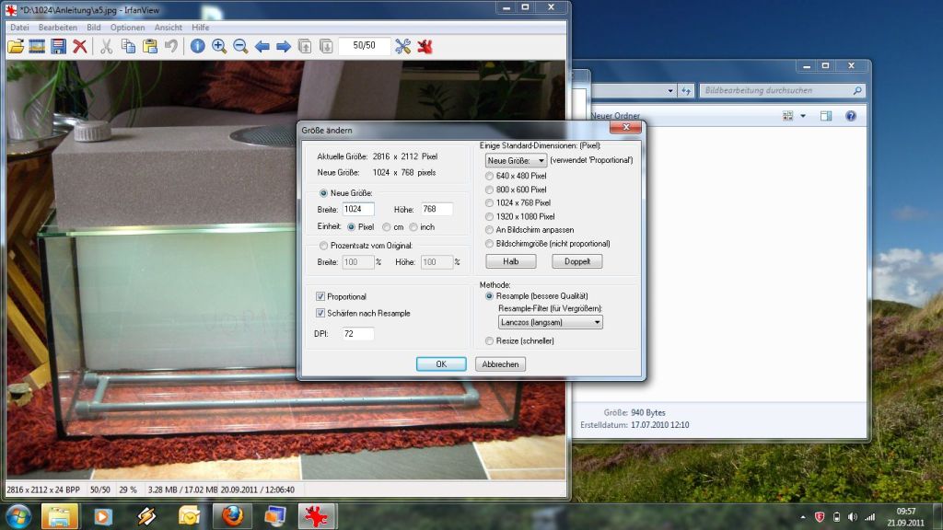
Task: Open settings via wrench tools icon
Action: [402, 46]
